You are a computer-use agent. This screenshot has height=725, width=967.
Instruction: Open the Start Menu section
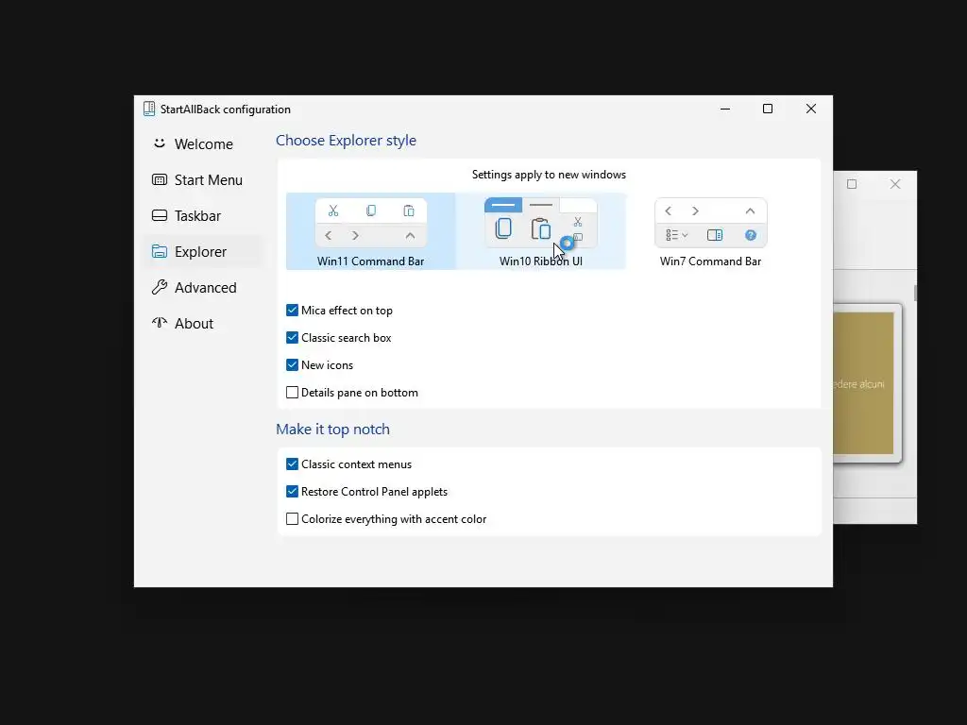[203, 180]
